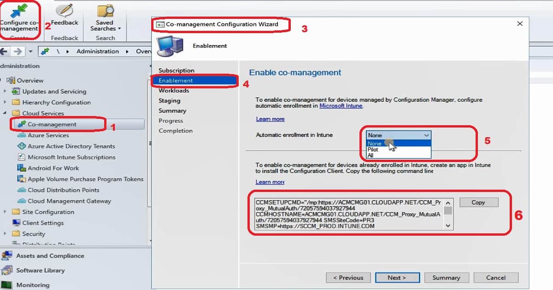Select Cloud Management Gateway tree item
This screenshot has width=553, height=290.
(69, 201)
